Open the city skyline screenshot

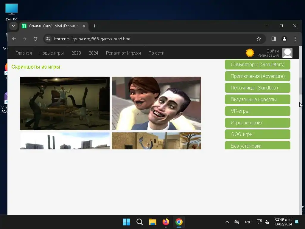(65, 141)
